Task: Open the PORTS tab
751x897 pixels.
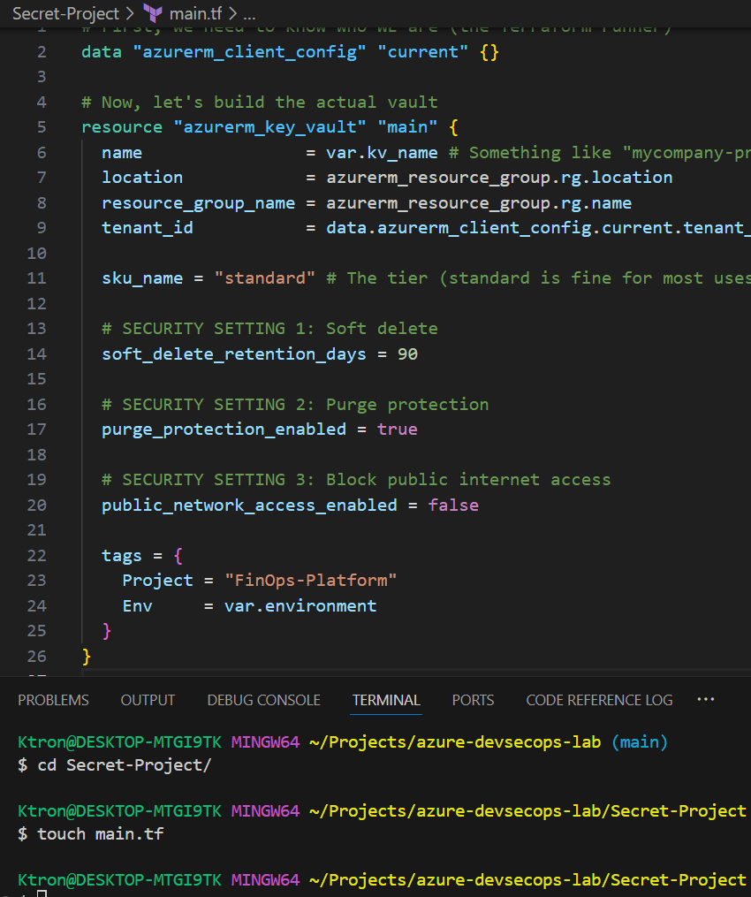Action: click(x=473, y=700)
